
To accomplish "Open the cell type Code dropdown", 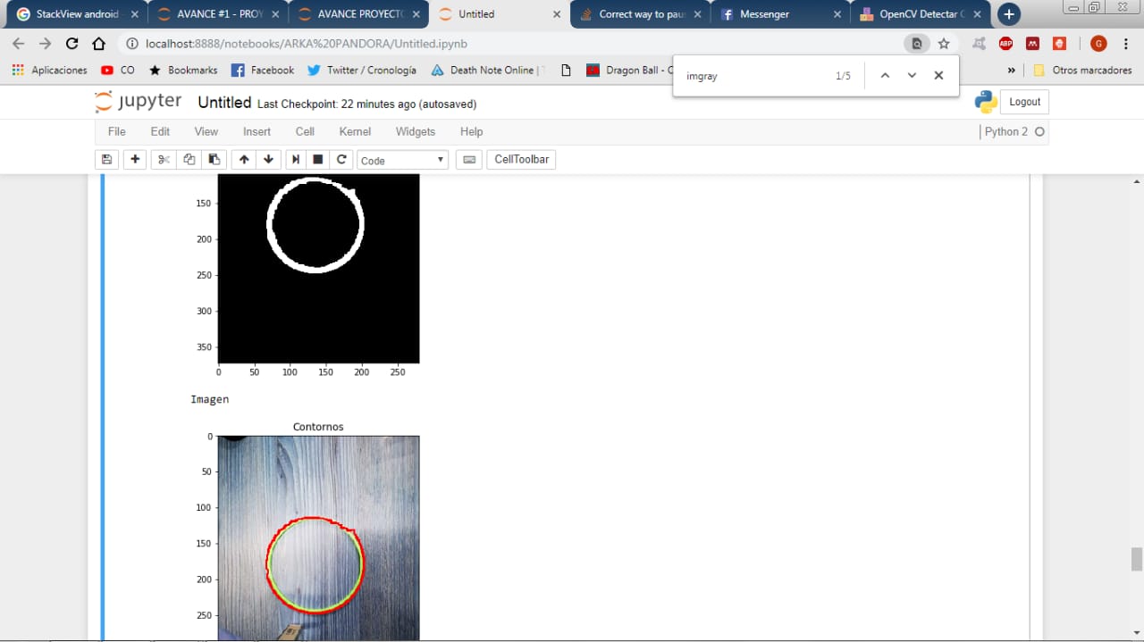I will click(402, 160).
